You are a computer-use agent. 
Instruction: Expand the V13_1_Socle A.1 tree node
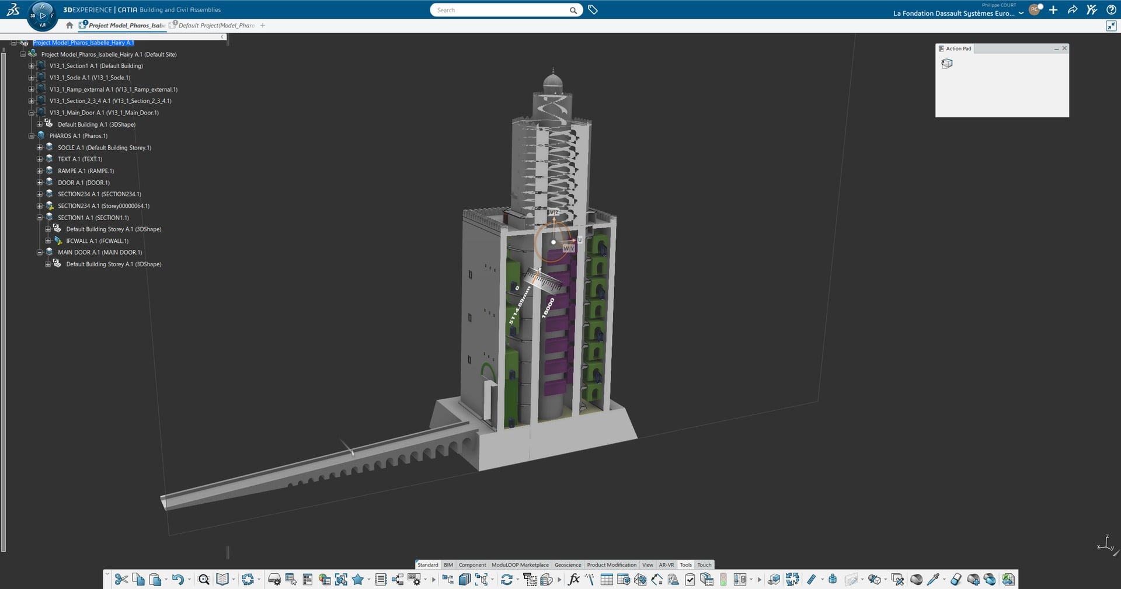(32, 78)
